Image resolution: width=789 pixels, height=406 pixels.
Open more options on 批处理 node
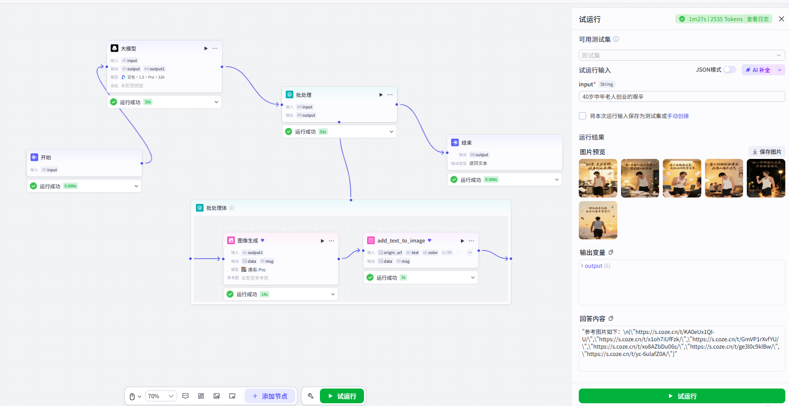tap(390, 95)
